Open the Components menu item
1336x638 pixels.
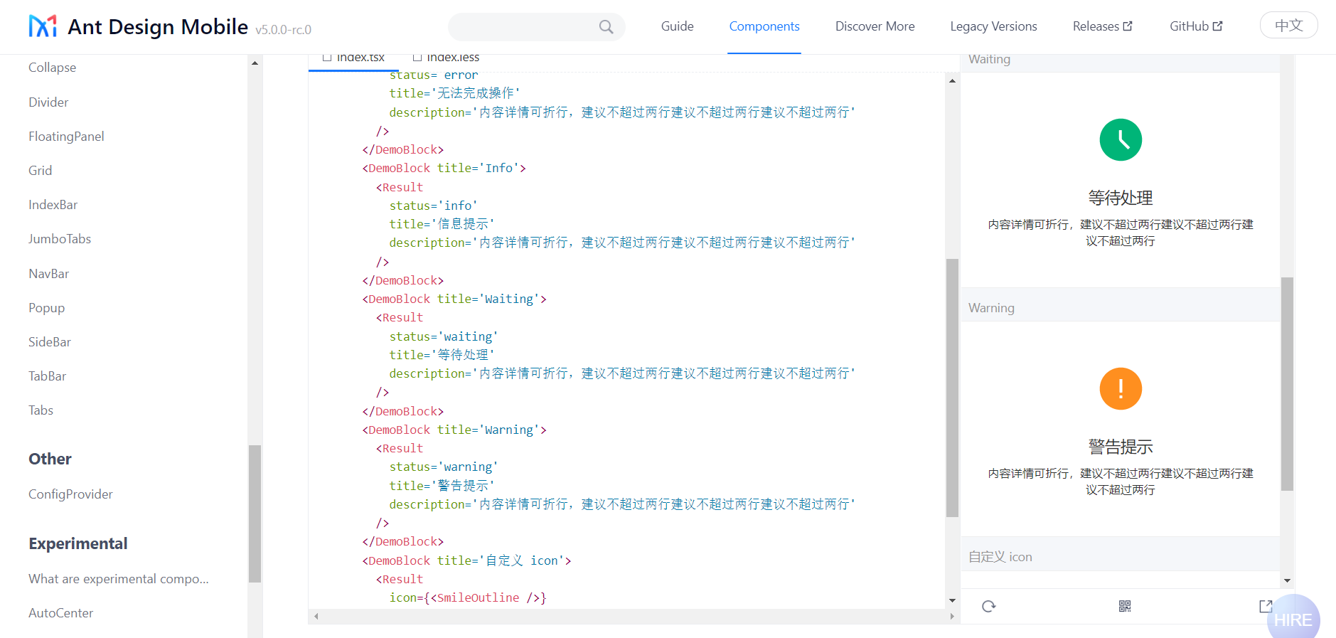[764, 26]
